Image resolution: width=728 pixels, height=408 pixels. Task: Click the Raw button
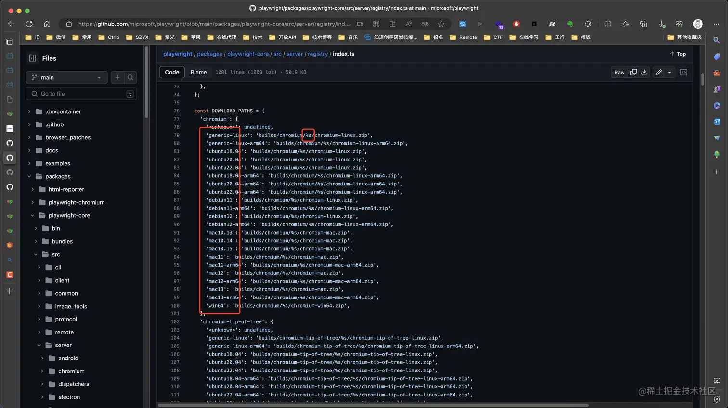click(619, 72)
